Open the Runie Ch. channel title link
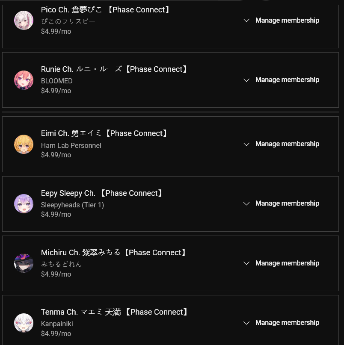 pyautogui.click(x=114, y=69)
